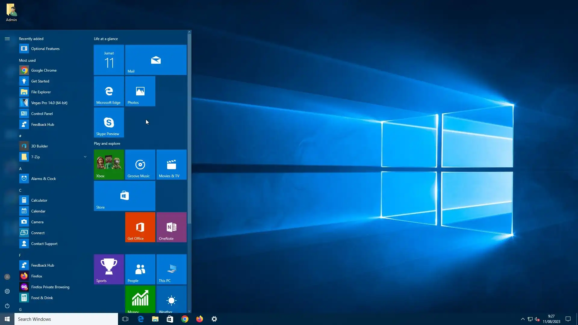The image size is (578, 325).
Task: Open the Get Office tile
Action: click(x=140, y=227)
